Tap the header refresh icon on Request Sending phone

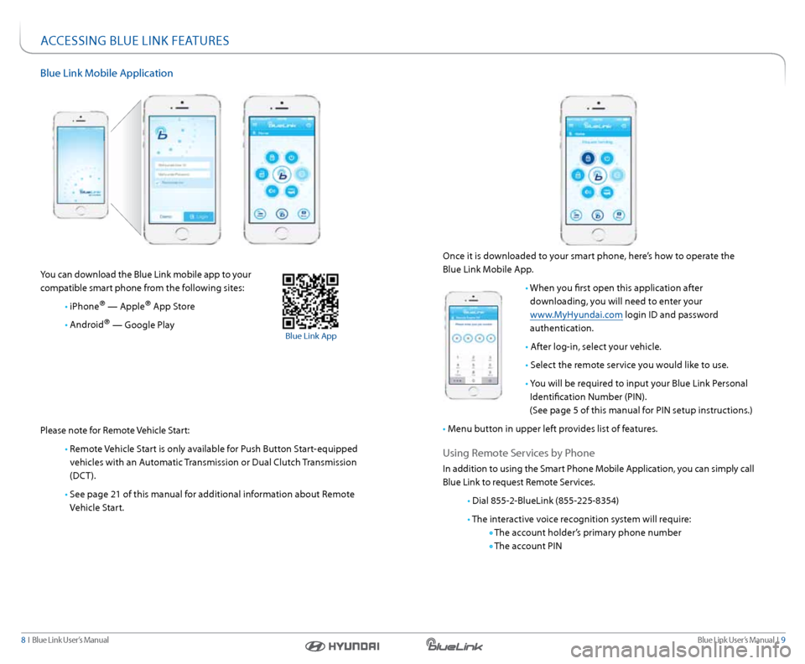(624, 125)
